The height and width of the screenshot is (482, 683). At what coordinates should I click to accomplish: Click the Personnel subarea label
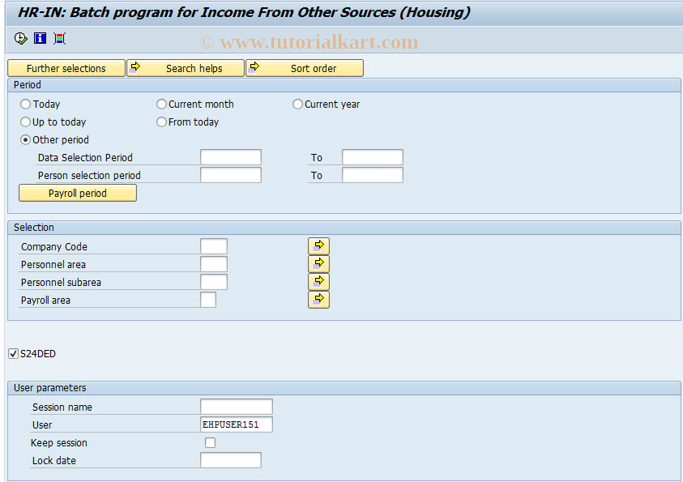[61, 283]
